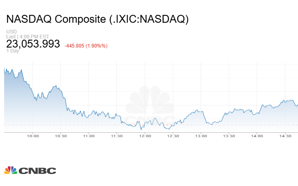Click the 10:00 time axis label
The height and width of the screenshot is (186, 298).
[x=33, y=136]
